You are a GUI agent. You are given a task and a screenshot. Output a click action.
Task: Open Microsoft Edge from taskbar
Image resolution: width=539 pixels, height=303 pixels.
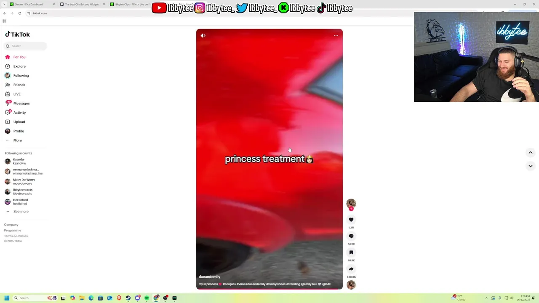coord(91,298)
